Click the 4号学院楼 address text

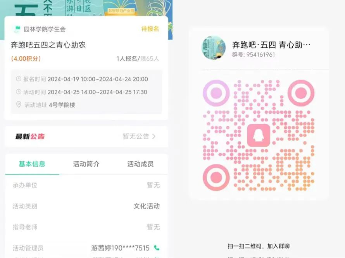click(62, 105)
